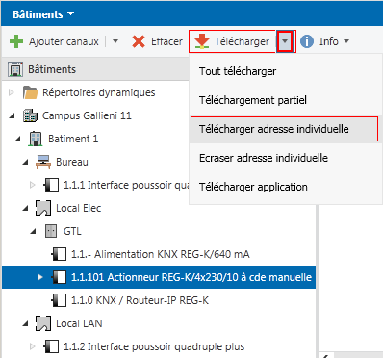Expand the 1.1.1 Interface poussoir node
383x358 pixels.
tap(32, 185)
